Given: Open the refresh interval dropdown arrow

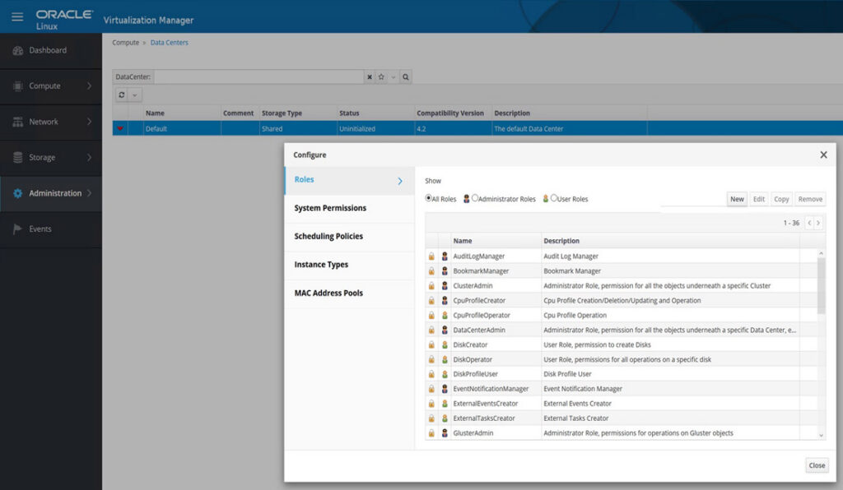Looking at the screenshot, I should [x=135, y=95].
